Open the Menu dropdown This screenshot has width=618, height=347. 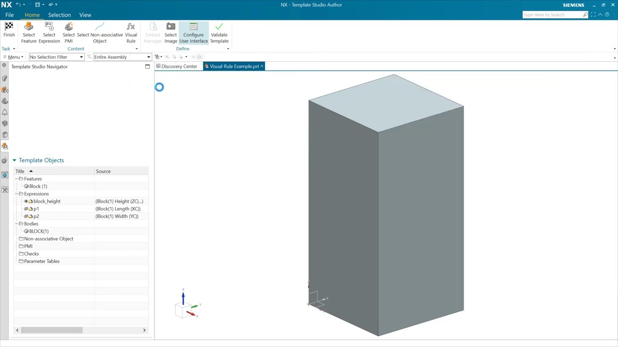[x=14, y=57]
